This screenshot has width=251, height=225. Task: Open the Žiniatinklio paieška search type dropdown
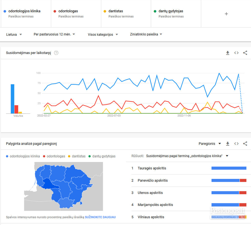pyautogui.click(x=146, y=34)
